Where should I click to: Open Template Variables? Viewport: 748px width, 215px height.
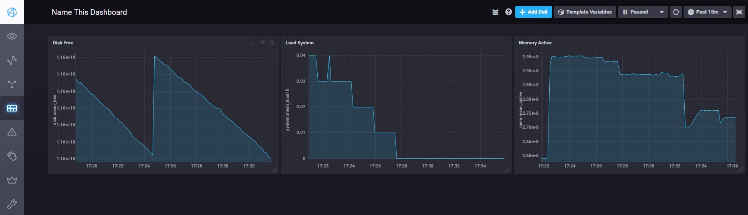(x=585, y=12)
